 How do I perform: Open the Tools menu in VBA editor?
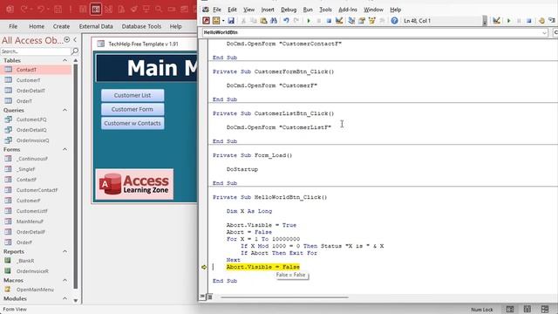[x=325, y=10]
